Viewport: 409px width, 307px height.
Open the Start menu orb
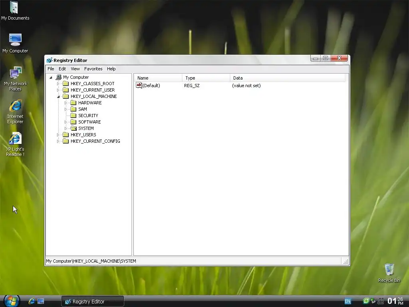[12, 301]
